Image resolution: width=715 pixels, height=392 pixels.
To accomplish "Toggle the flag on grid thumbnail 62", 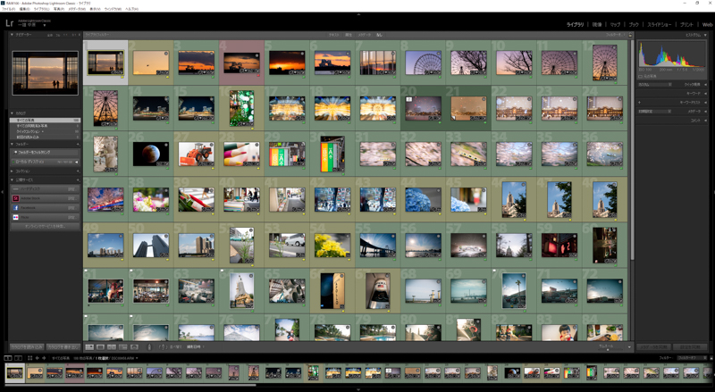I will pos(131,271).
